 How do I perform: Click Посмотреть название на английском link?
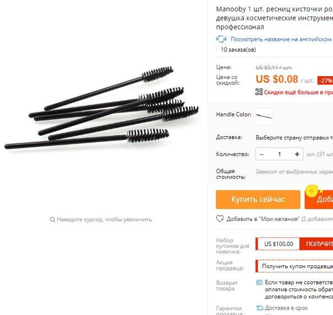[281, 39]
